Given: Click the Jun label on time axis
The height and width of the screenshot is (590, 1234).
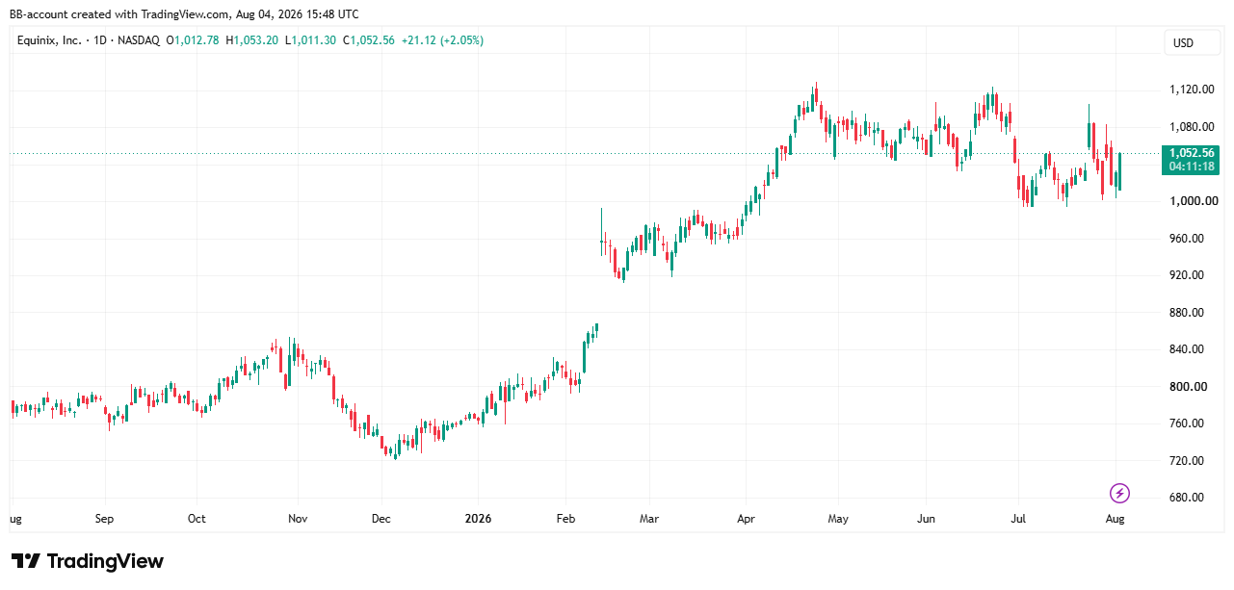Looking at the screenshot, I should point(925,519).
